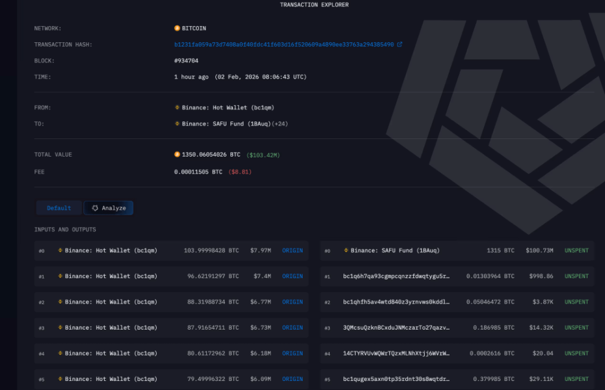Click Binance icon in input #4 row
Viewport: 605px width, 390px height.
click(x=60, y=354)
